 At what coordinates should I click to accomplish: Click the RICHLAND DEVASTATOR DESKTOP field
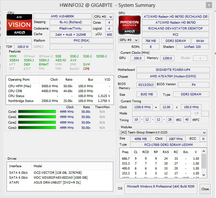(175, 29)
